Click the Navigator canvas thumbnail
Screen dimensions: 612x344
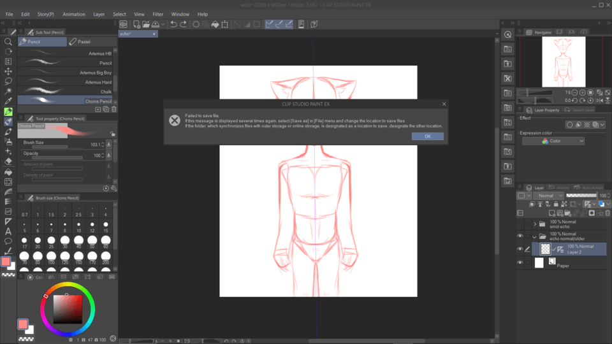point(564,62)
